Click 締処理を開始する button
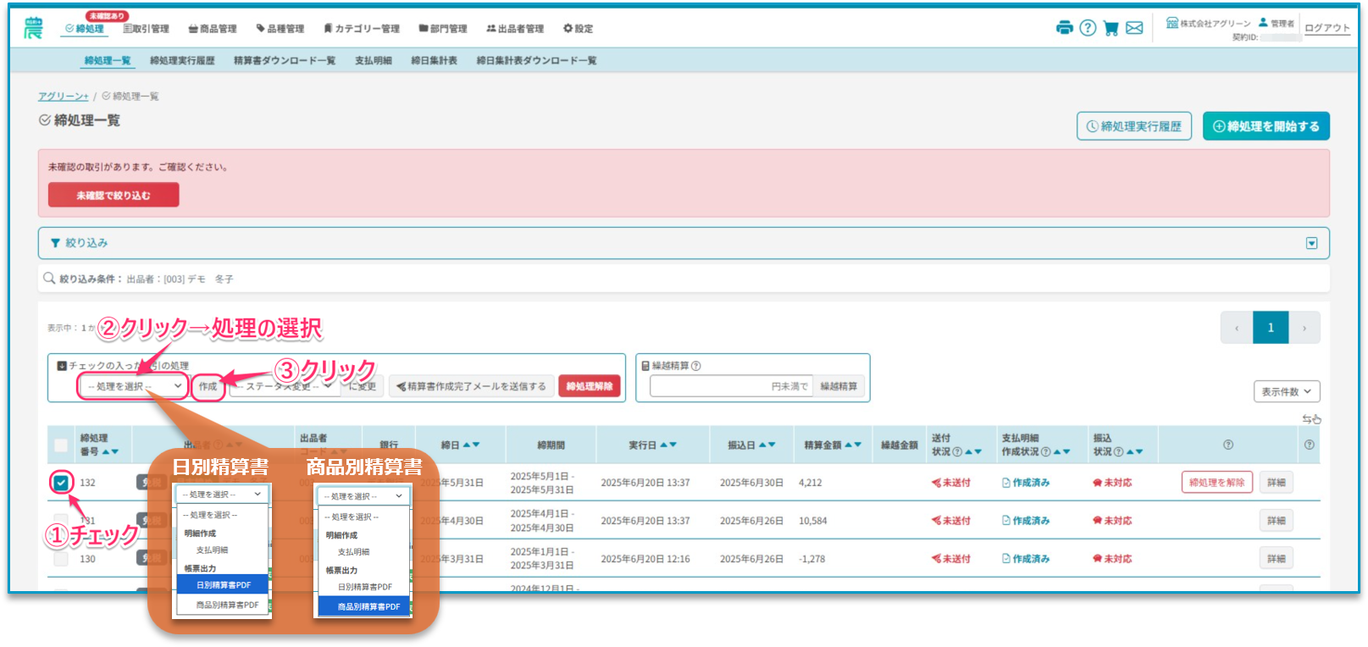Viewport: 1368px width, 647px height. 1266,126
